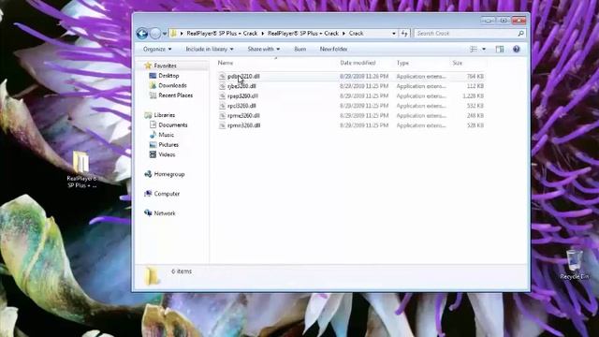Image resolution: width=599 pixels, height=337 pixels.
Task: Open the Videos library
Action: (x=167, y=154)
